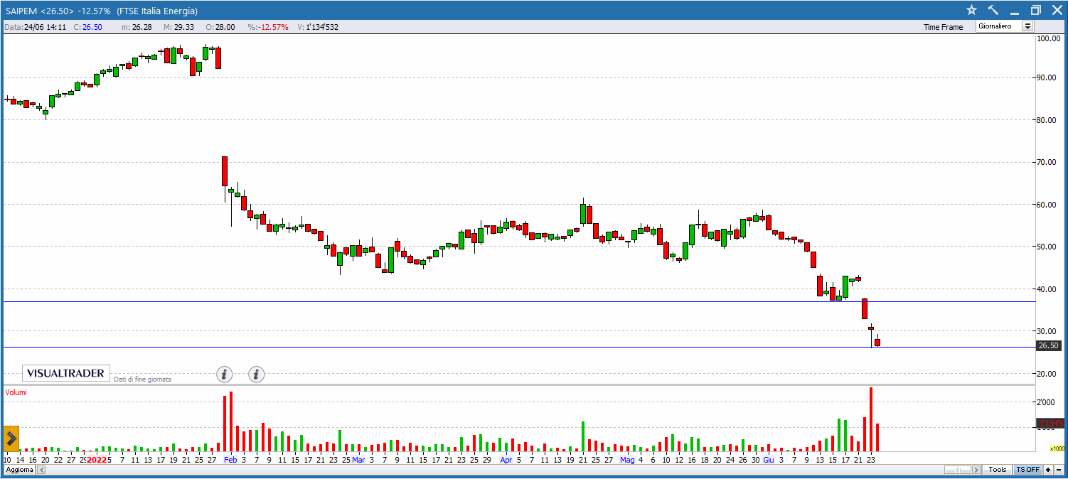Click the M: 29.33 maximum value
This screenshot has height=479, width=1068.
click(178, 27)
